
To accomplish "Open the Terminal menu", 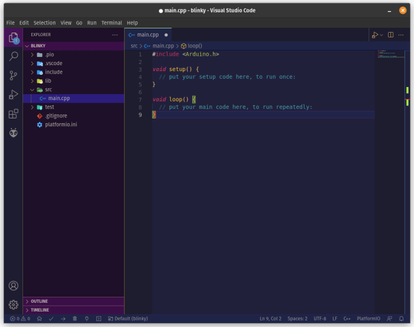I will pyautogui.click(x=112, y=23).
